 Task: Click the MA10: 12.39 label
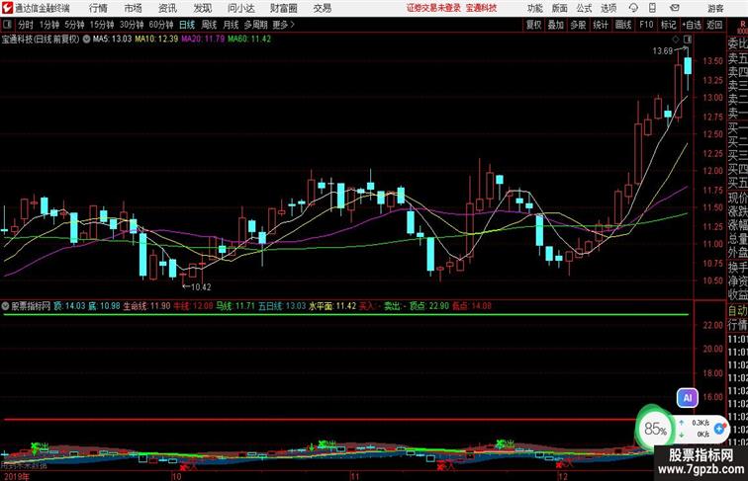(x=156, y=40)
